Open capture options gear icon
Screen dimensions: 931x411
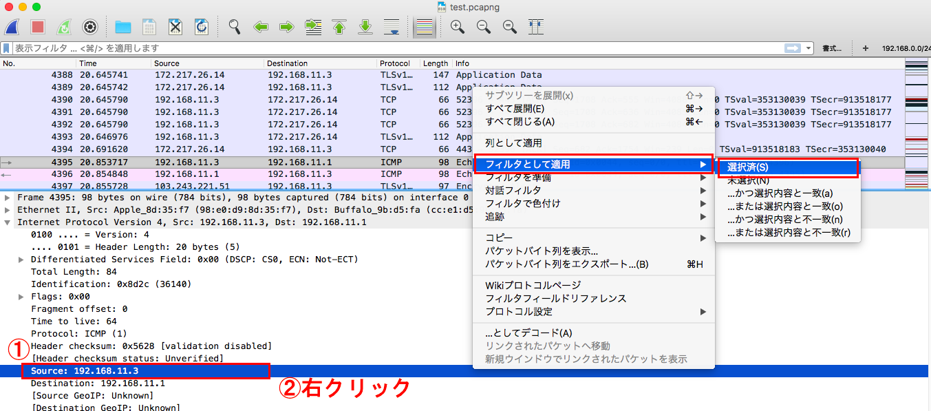[x=89, y=28]
